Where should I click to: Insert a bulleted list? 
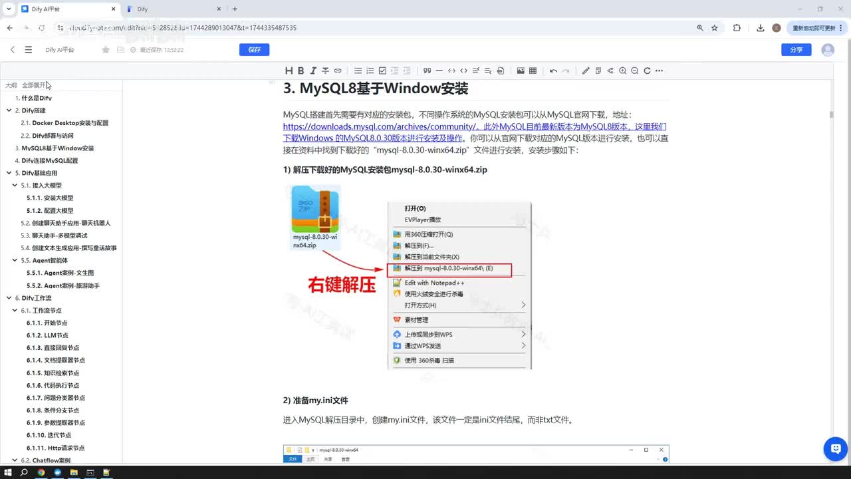tap(358, 71)
